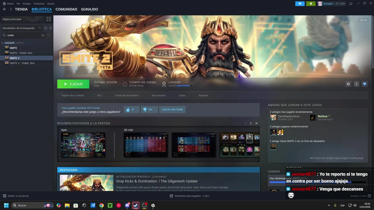Open Google Chrome from the taskbar

click(101, 205)
